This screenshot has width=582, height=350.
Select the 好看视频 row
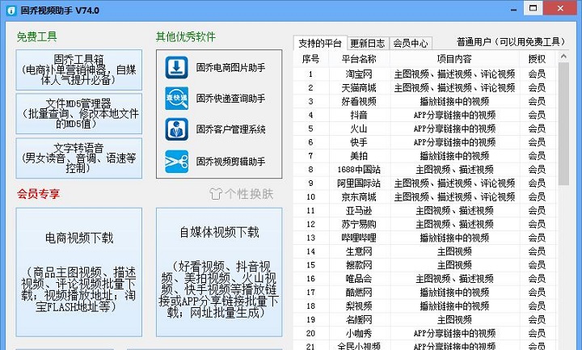(x=424, y=101)
